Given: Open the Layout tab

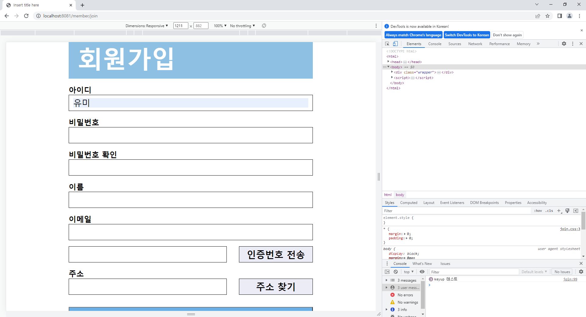Looking at the screenshot, I should [x=429, y=203].
